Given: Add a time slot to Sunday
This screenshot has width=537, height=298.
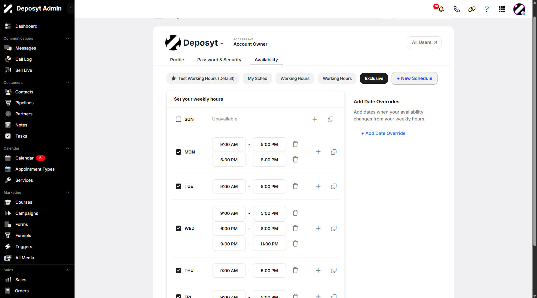Looking at the screenshot, I should [x=315, y=119].
